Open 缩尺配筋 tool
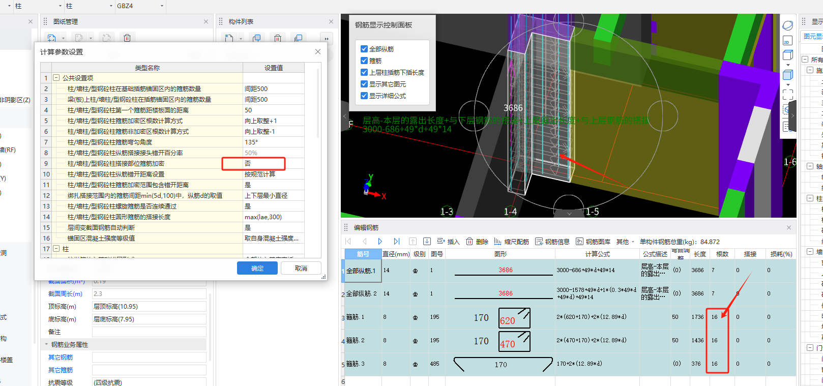Viewport: 823px width, 386px height. 512,242
